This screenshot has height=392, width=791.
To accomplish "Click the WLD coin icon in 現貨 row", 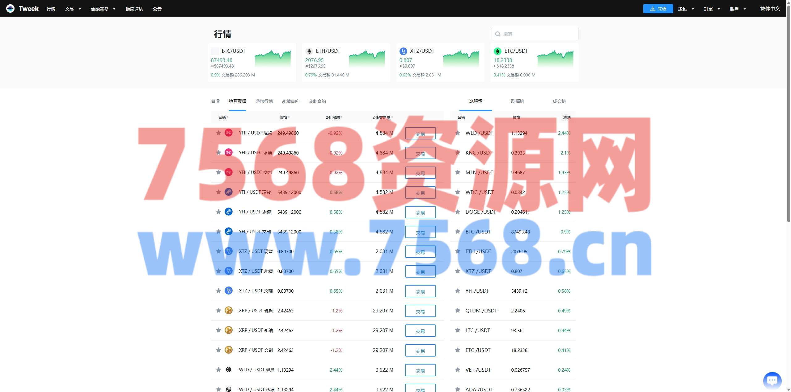I will (x=228, y=369).
